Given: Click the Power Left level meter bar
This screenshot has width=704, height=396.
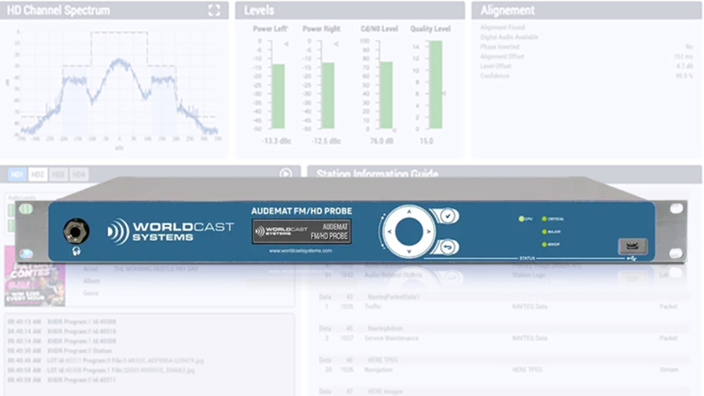Looking at the screenshot, I should pos(279,96).
